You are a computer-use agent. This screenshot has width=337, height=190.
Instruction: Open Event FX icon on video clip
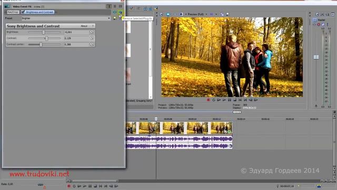click(x=230, y=132)
